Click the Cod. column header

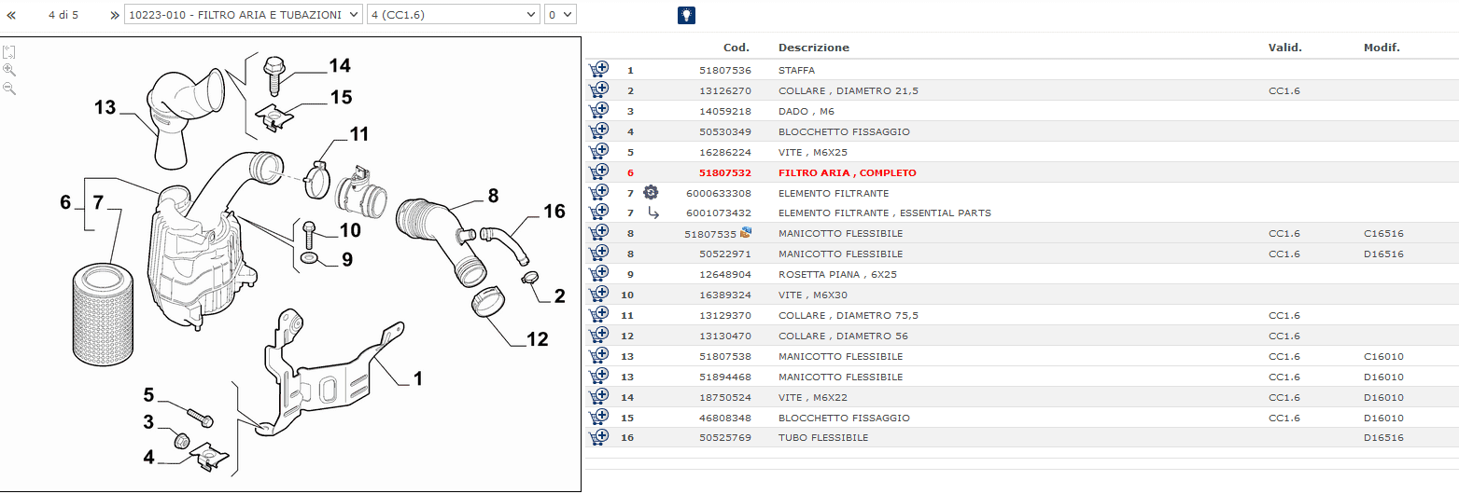pos(736,48)
